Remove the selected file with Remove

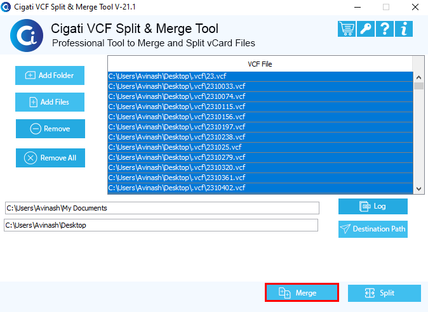pos(50,129)
